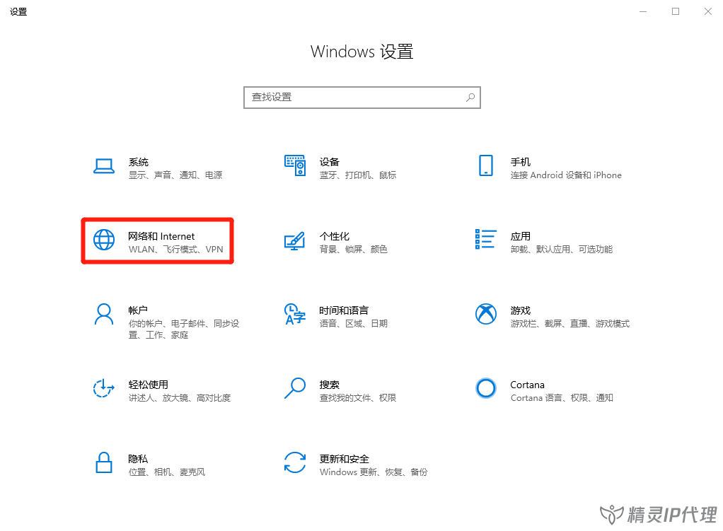
Task: Select the 设备 (Devices) Bluetooth printer icon
Action: pos(295,165)
